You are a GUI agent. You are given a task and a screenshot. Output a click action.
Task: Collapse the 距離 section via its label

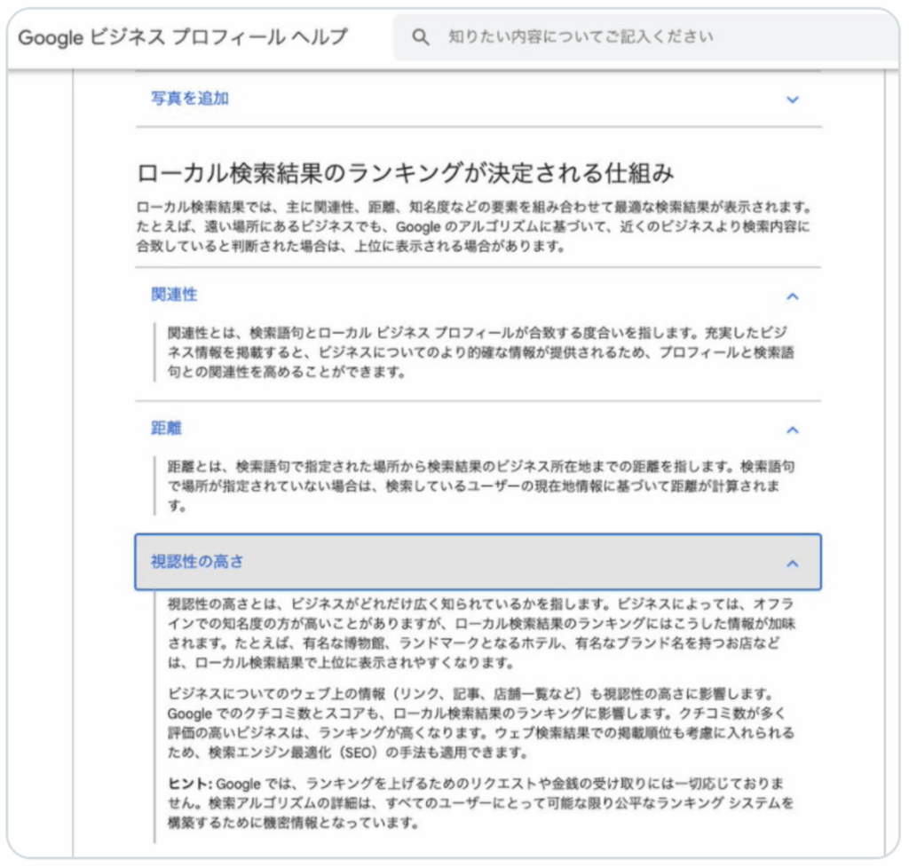click(x=166, y=429)
